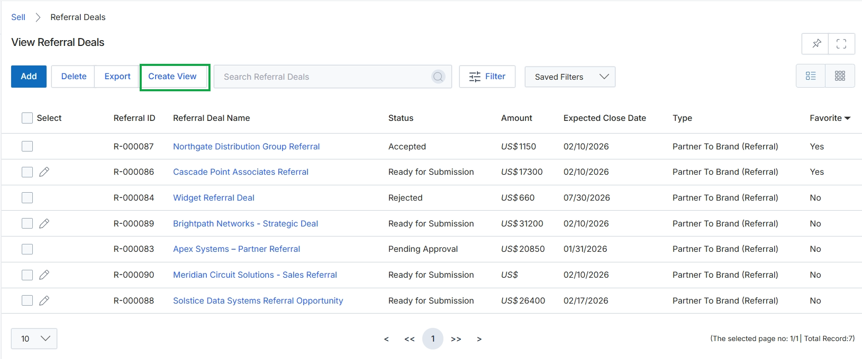
Task: Click the Rejected status cell
Action: click(405, 197)
